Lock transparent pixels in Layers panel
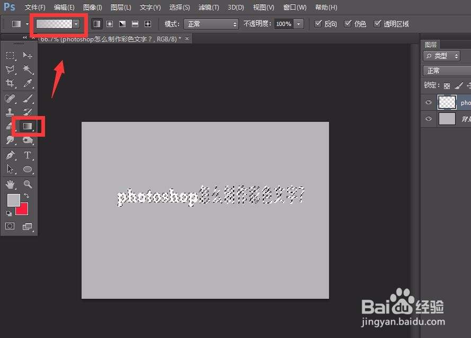471x338 pixels. click(x=447, y=86)
